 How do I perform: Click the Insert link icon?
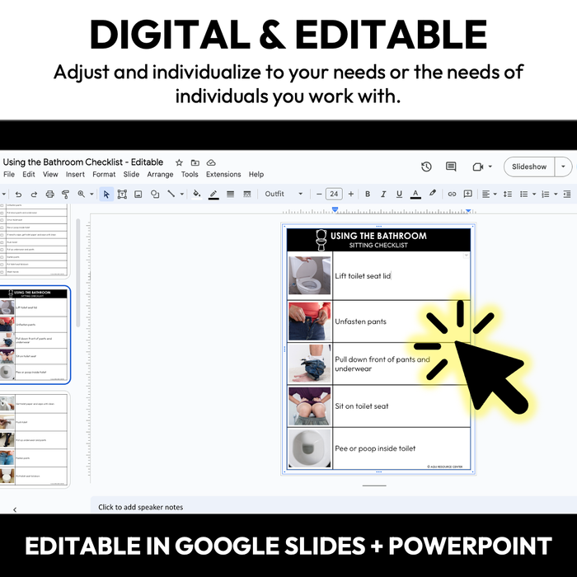[x=452, y=195]
